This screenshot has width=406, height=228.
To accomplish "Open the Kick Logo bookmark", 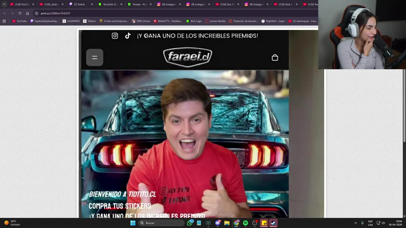I will tap(193, 21).
